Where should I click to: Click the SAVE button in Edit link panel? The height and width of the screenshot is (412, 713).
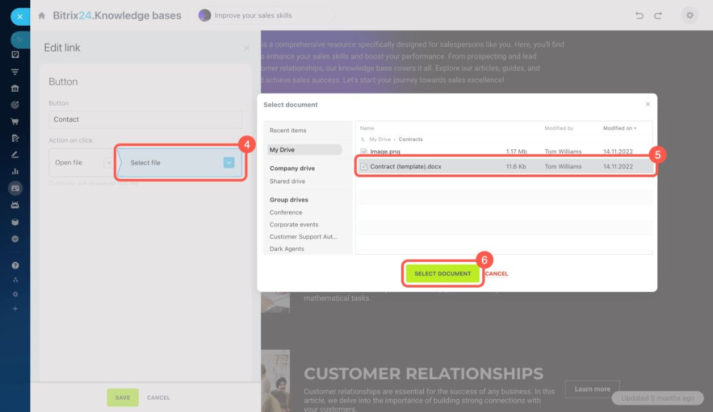[x=123, y=397]
